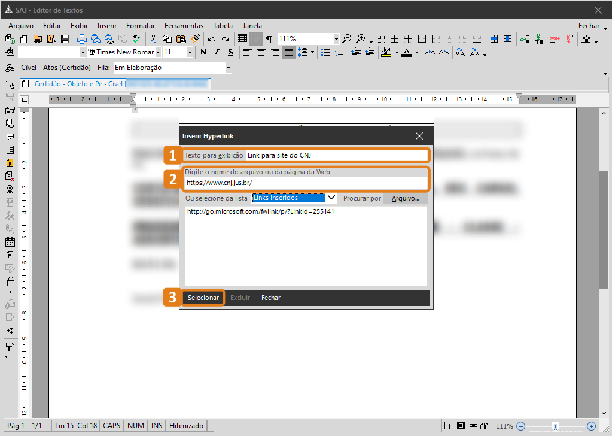Click Fechar at the menu bar right
The height and width of the screenshot is (436, 612).
[x=589, y=26]
